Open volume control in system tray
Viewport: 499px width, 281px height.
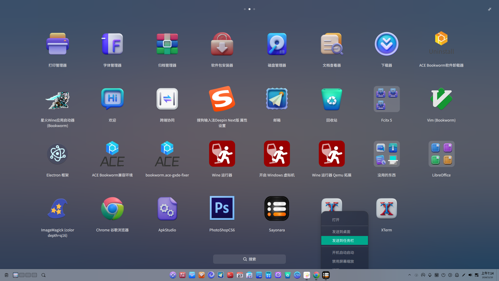point(470,275)
